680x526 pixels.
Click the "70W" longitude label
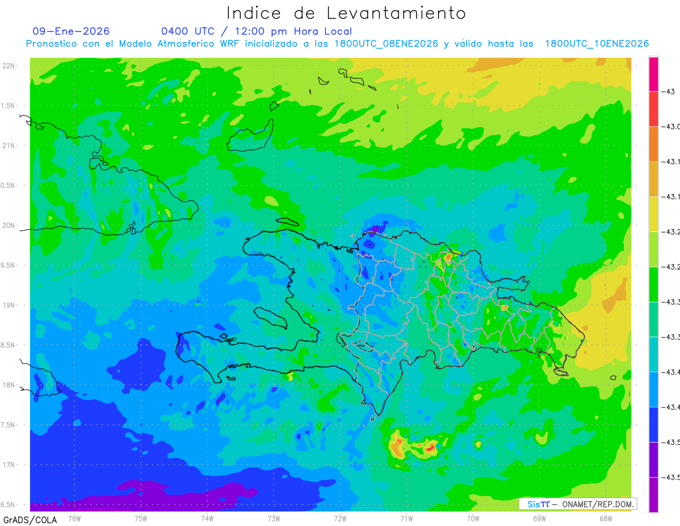pyautogui.click(x=473, y=518)
